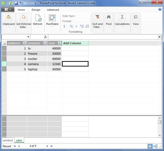The width and height of the screenshot is (164, 151).
Task: Open the Advanced ribbon tab
Action: click(x=53, y=10)
